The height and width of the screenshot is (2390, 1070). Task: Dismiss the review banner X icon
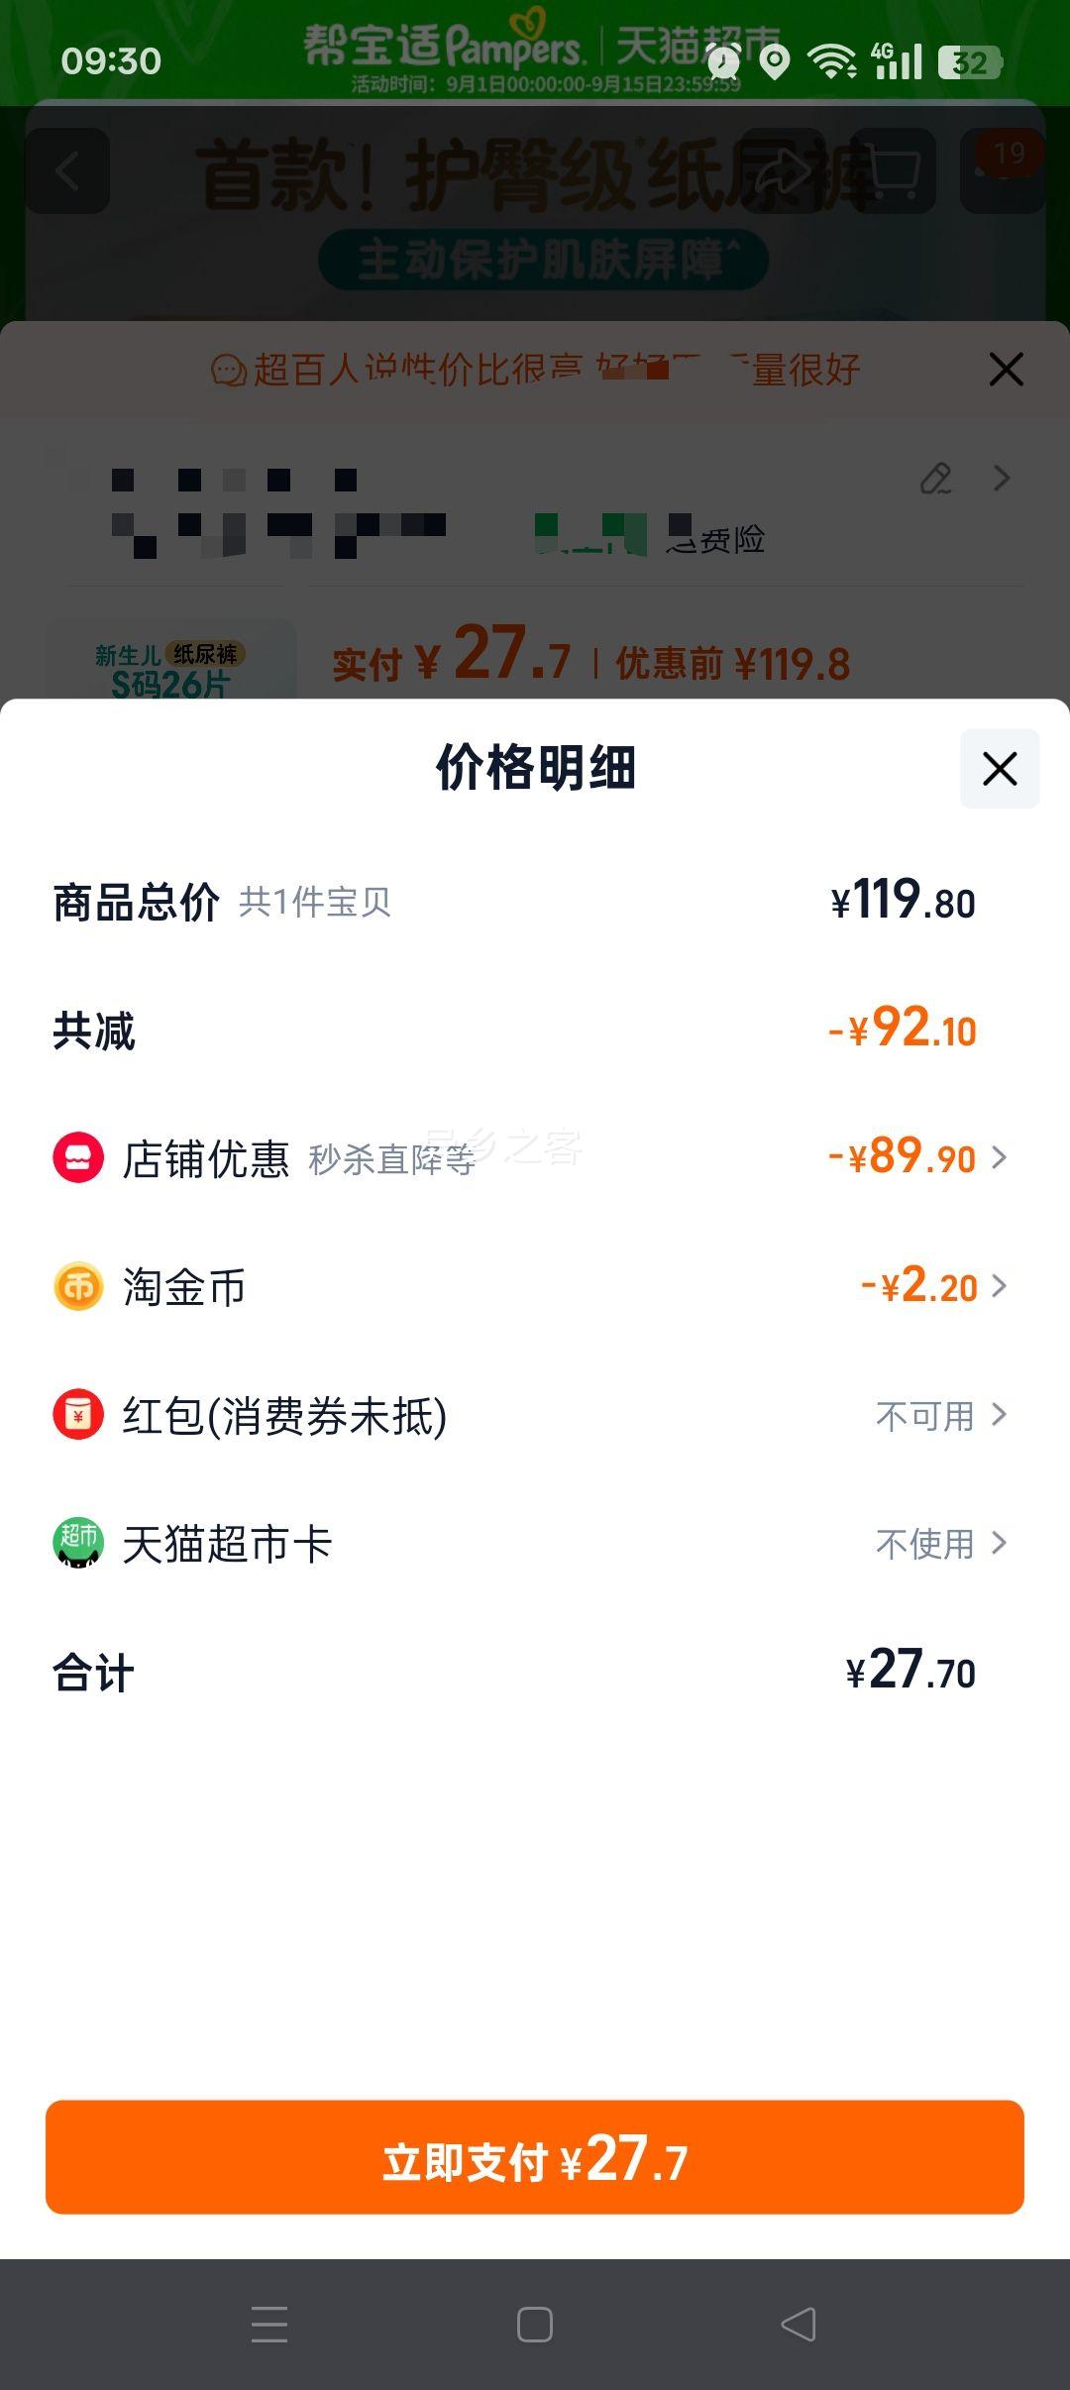tap(1006, 370)
